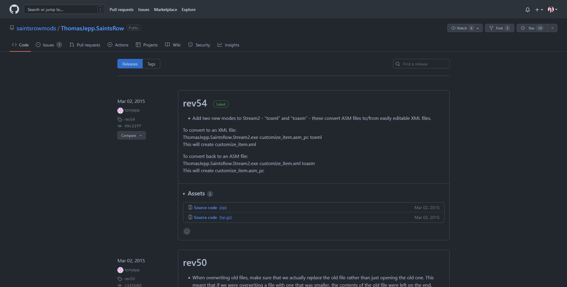Download Source code (zip)
This screenshot has width=567, height=287.
tap(210, 208)
